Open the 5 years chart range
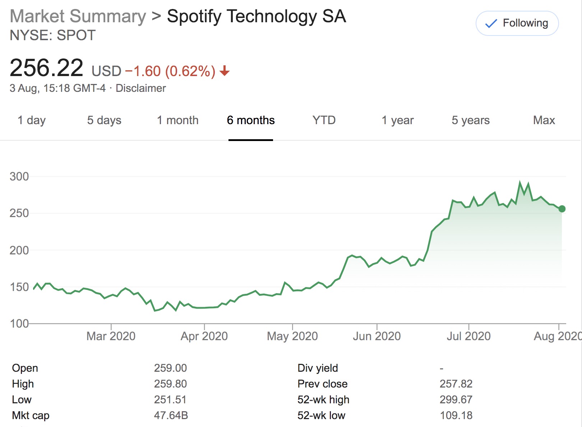 471,120
